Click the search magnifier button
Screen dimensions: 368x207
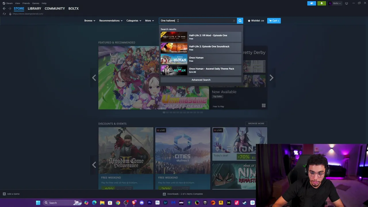click(240, 21)
